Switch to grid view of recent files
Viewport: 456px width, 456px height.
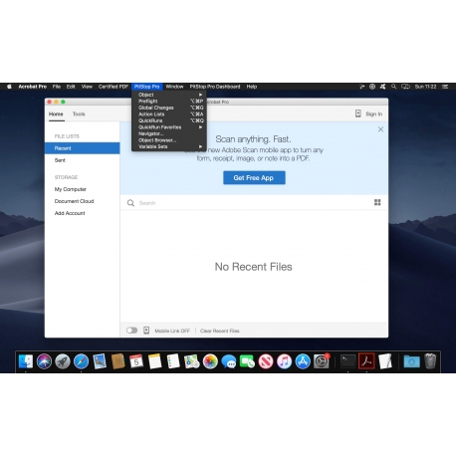[377, 202]
